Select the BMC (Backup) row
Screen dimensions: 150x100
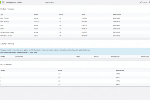coord(75,22)
